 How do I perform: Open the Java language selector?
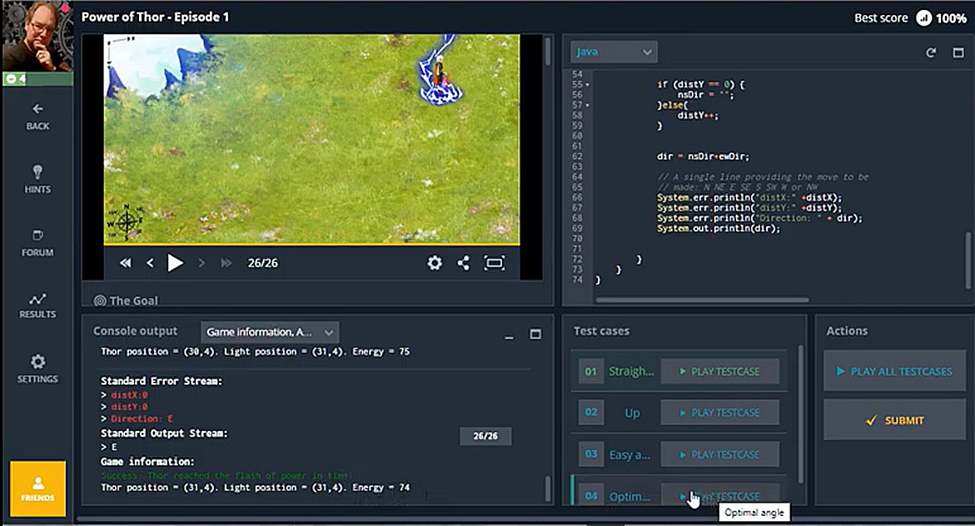tap(614, 51)
